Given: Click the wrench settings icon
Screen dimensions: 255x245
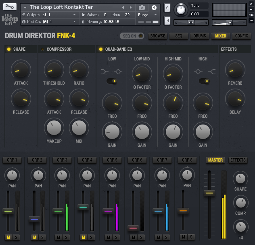Looking at the screenshot, I should 10,7.
